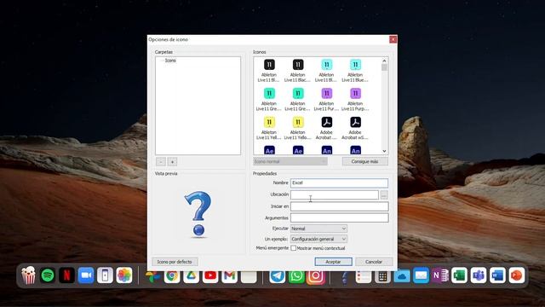Click the browse '...' button beside Ubicación
This screenshot has height=307, width=545.
point(384,195)
